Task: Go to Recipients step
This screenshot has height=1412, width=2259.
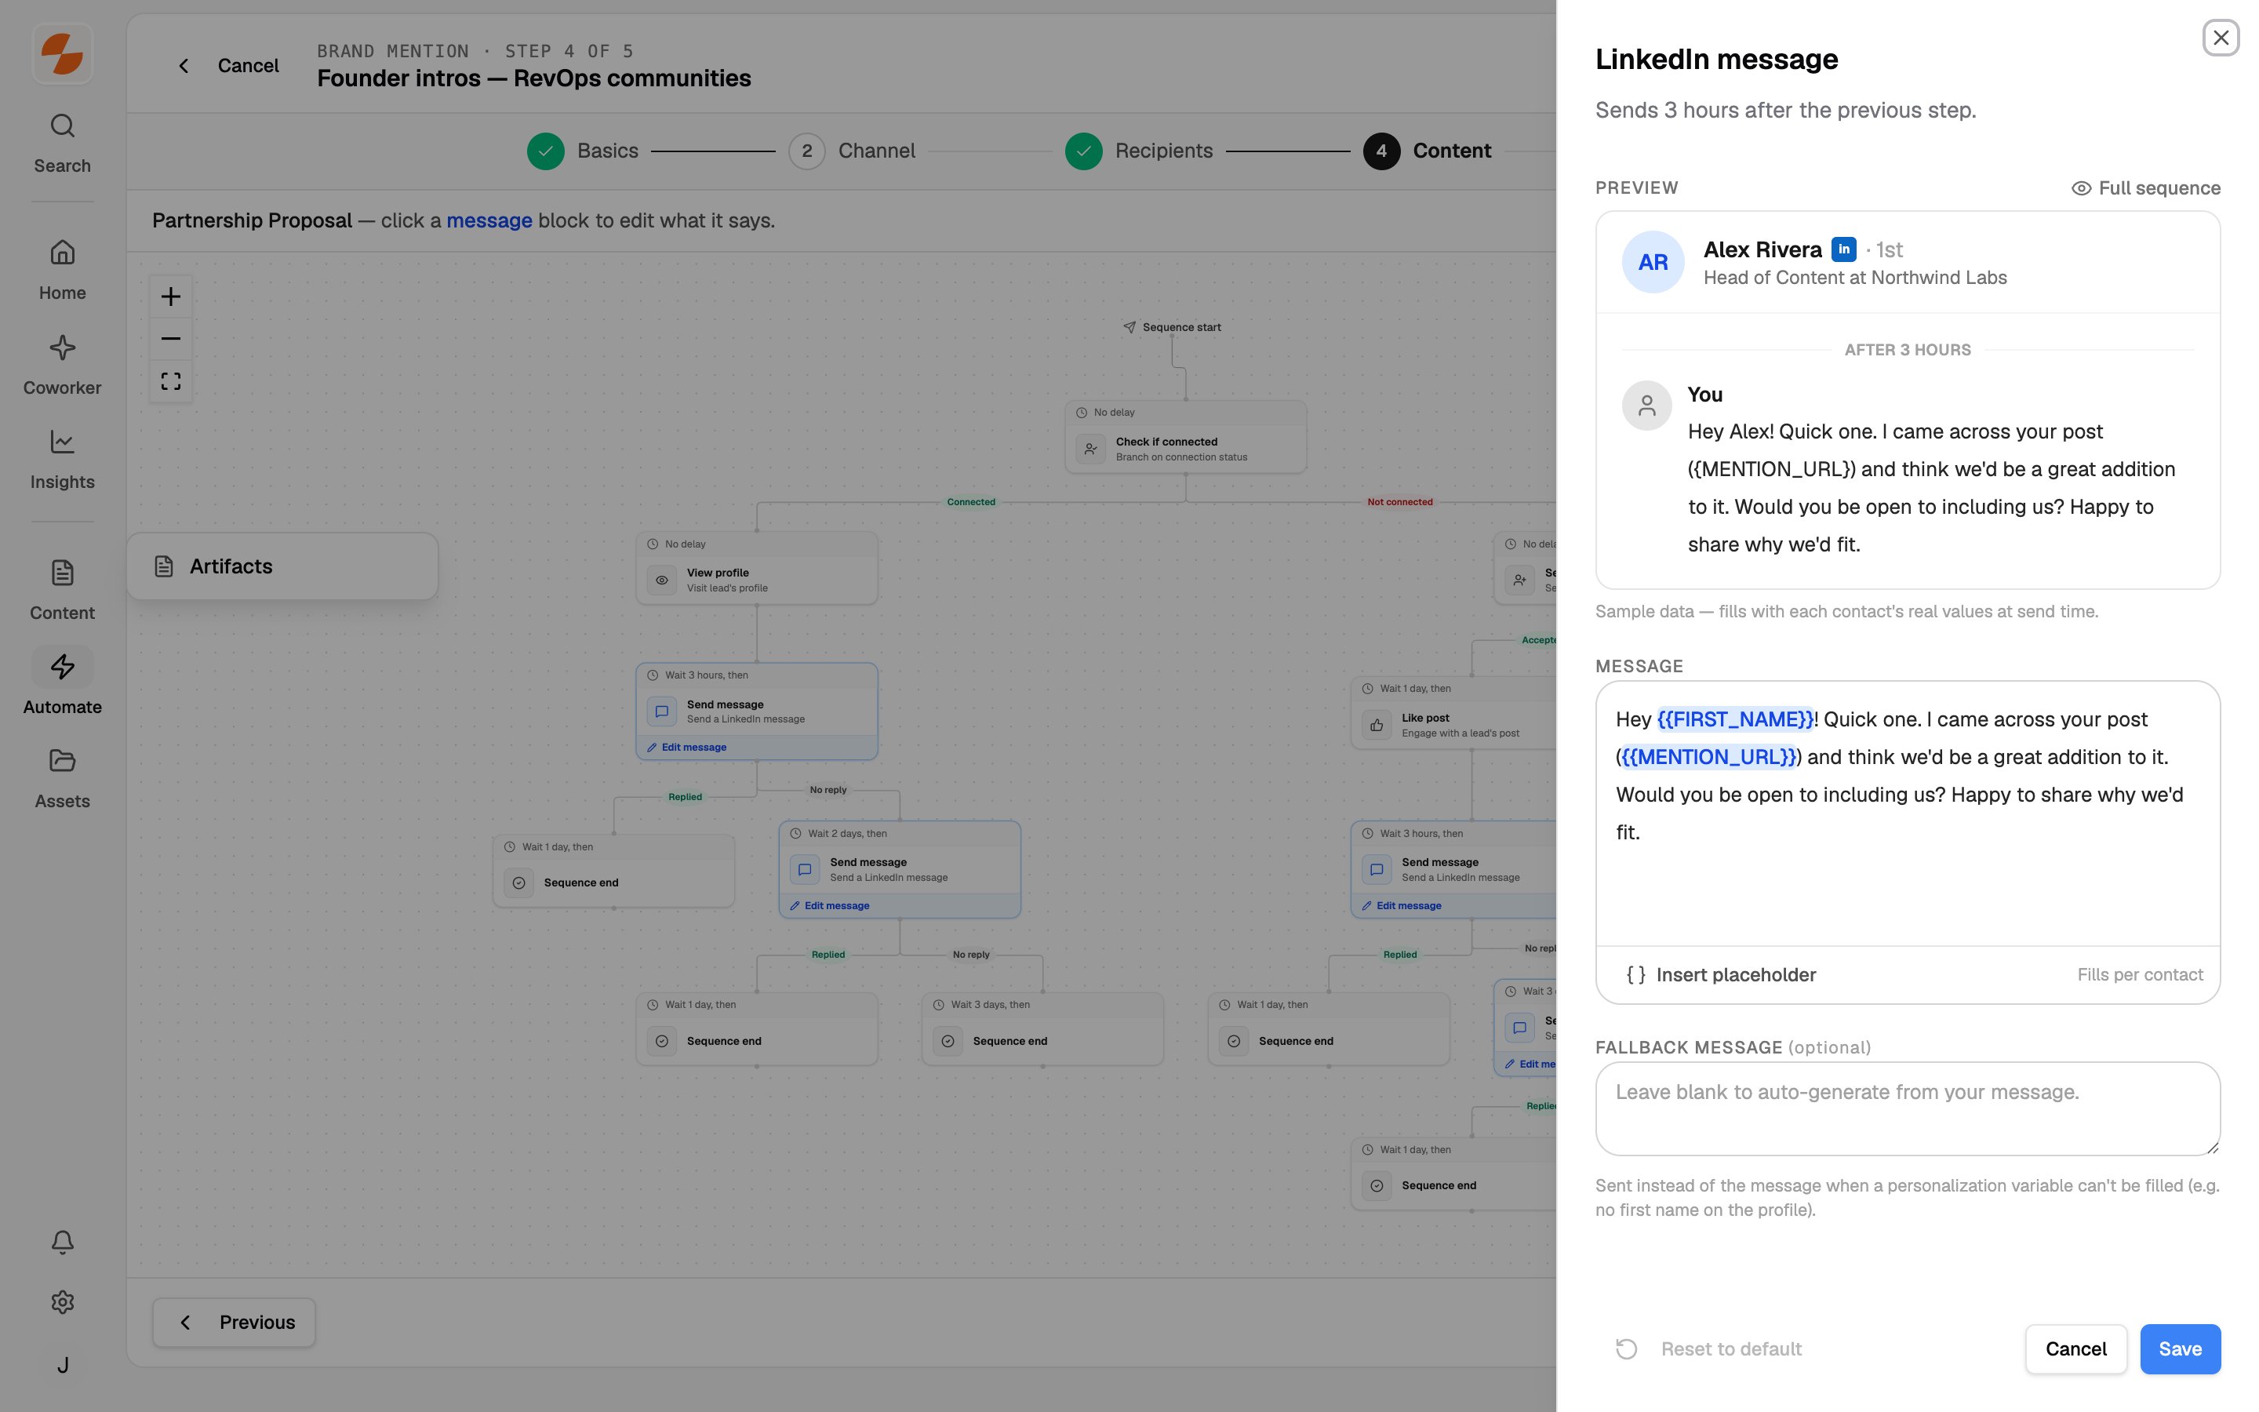Action: pos(1139,151)
